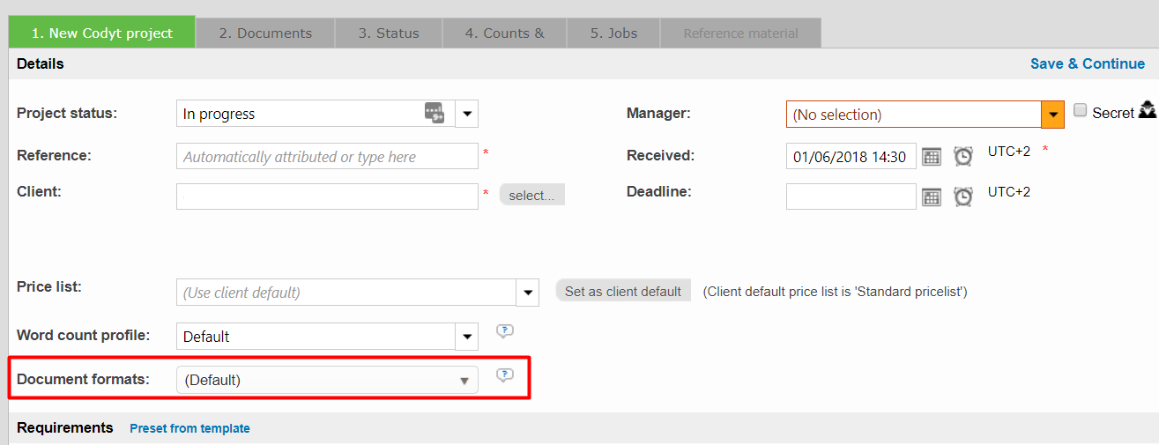Click the Save & Continue link
The width and height of the screenshot is (1159, 445).
[1087, 63]
